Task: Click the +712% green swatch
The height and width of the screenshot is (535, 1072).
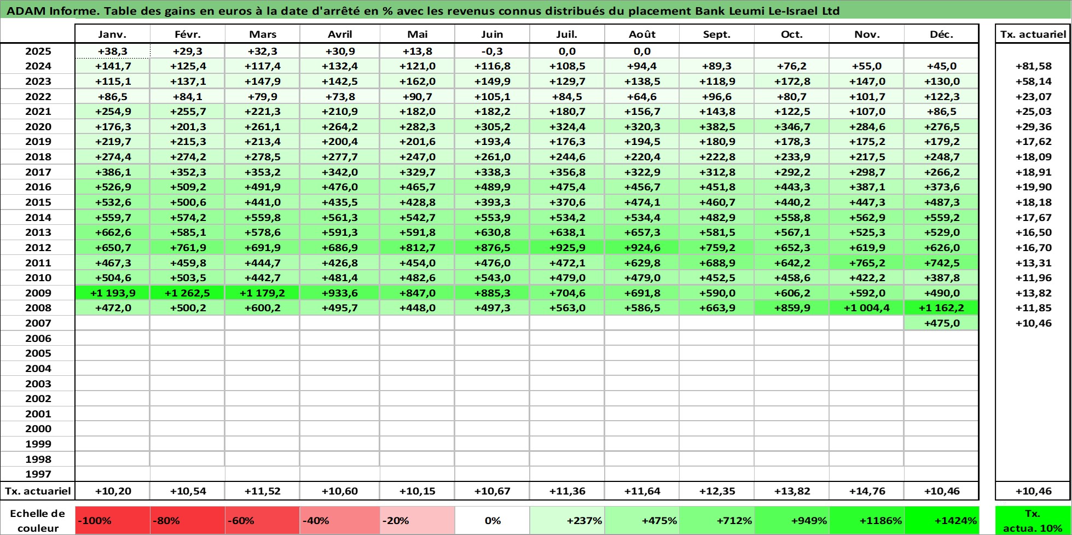Action: [x=717, y=520]
